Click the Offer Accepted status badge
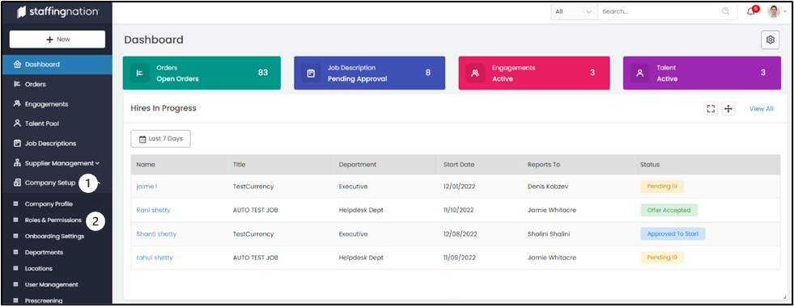Viewport: 794px width, 306px height. click(x=669, y=210)
